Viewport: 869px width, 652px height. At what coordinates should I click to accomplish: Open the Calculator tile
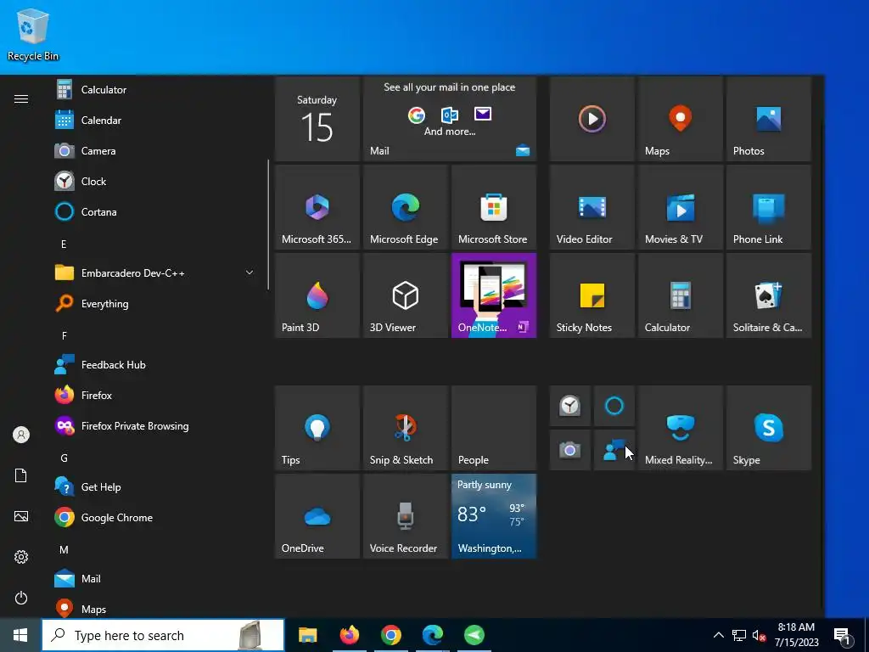[x=681, y=295]
